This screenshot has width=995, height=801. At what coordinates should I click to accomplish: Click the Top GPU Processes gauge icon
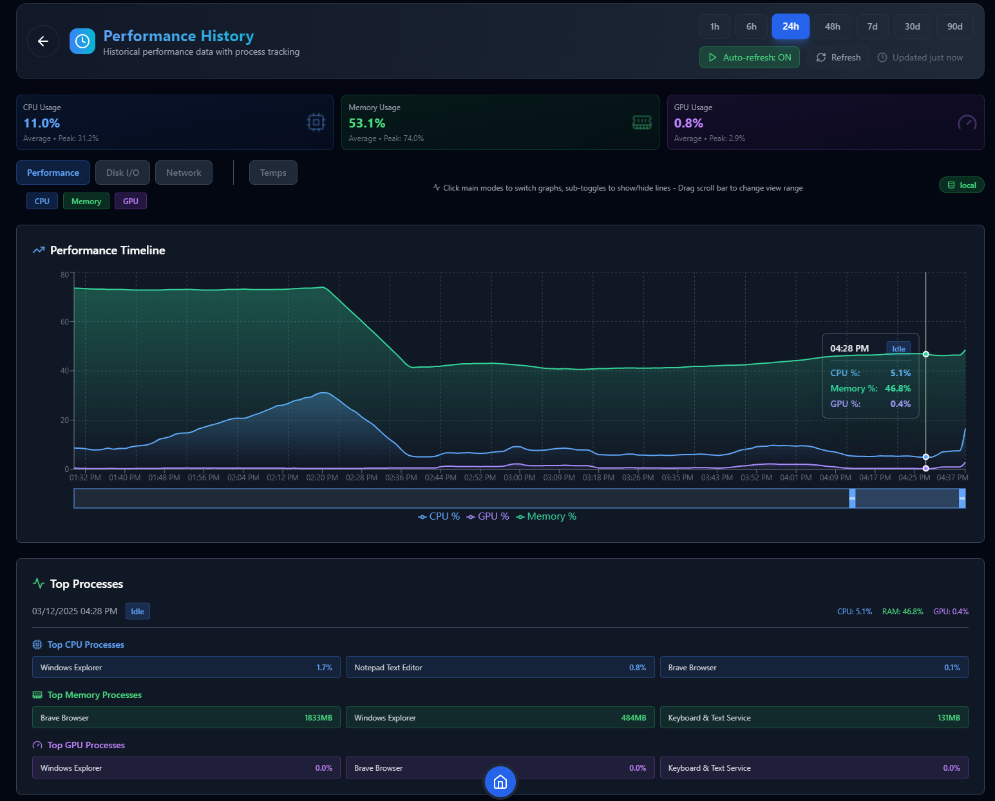[x=37, y=745]
